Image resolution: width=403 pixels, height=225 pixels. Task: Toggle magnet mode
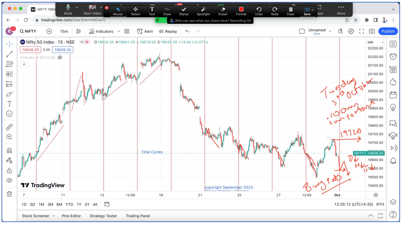tap(10, 150)
